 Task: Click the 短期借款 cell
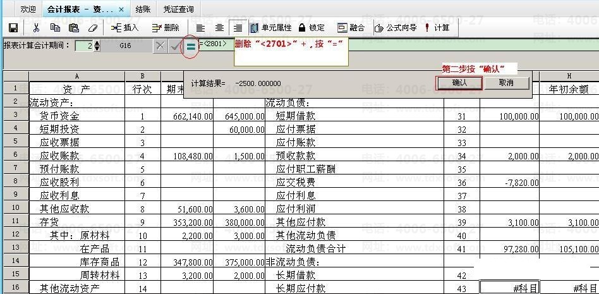coord(354,116)
